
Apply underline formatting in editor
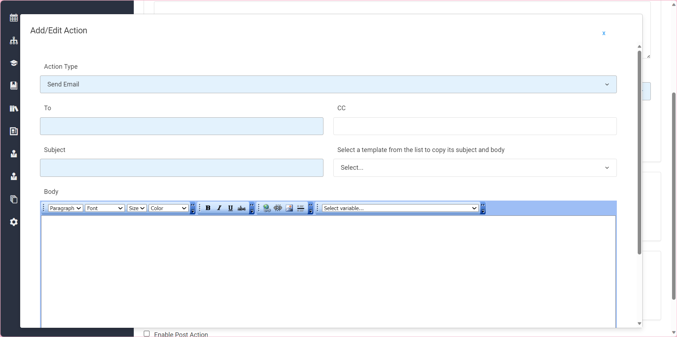click(x=230, y=208)
